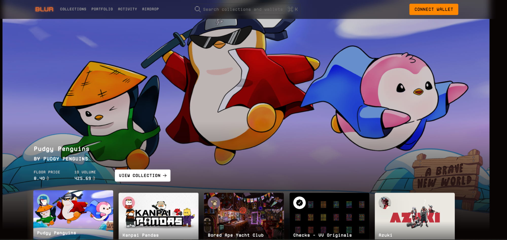The height and width of the screenshot is (240, 507).
Task: Click the search magnifier icon
Action: [x=197, y=9]
